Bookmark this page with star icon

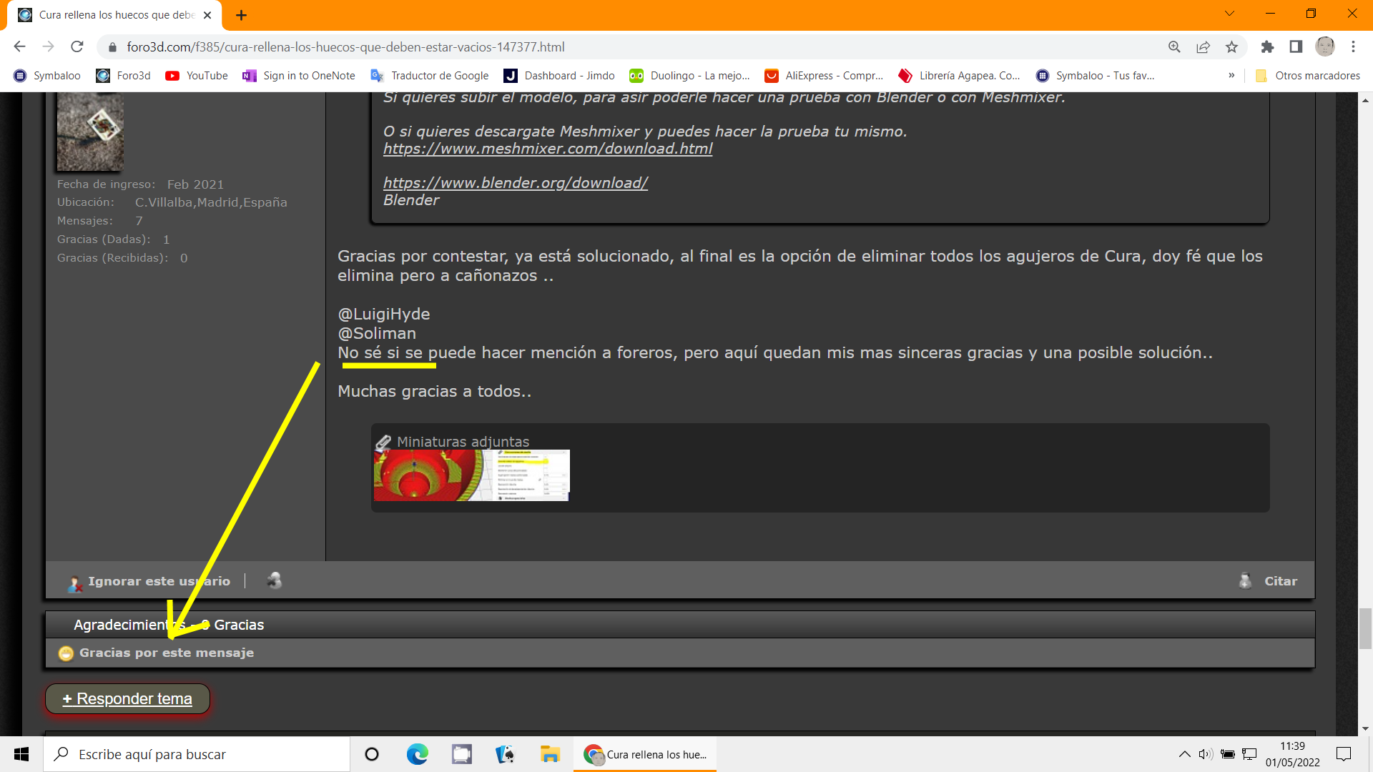click(x=1231, y=47)
